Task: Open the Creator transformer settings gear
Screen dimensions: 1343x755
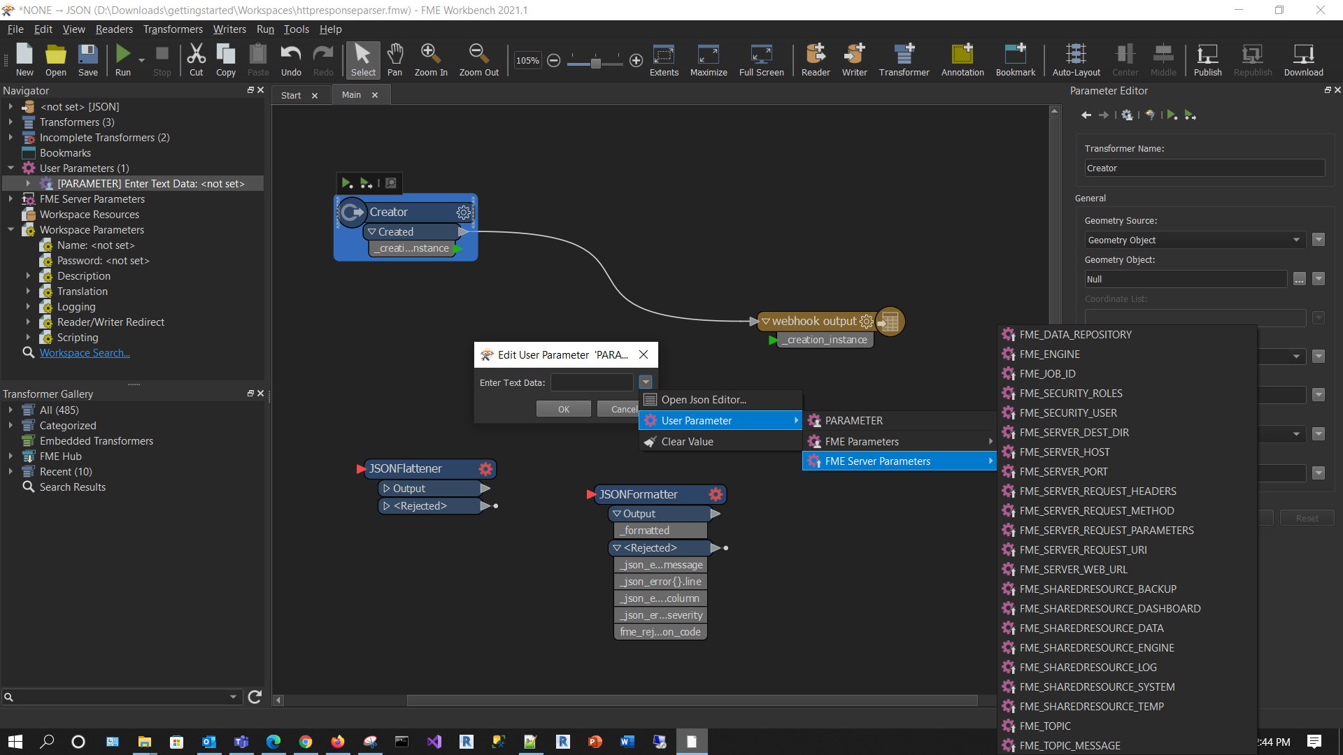Action: click(463, 212)
